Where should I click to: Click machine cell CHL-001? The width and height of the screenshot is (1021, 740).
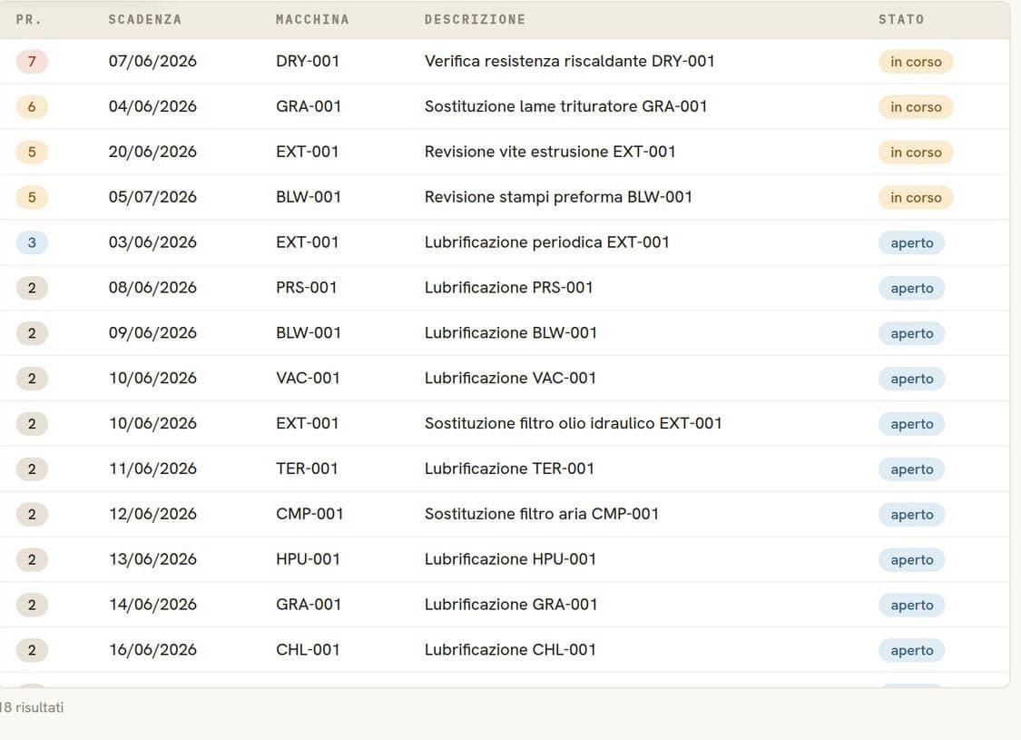pyautogui.click(x=308, y=649)
